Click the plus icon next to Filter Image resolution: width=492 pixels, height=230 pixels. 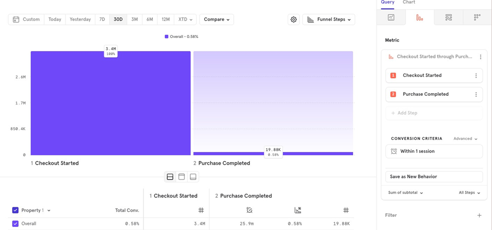tap(479, 215)
